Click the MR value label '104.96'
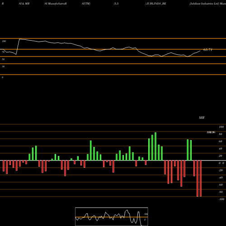The image size is (226, 226). (x=211, y=132)
